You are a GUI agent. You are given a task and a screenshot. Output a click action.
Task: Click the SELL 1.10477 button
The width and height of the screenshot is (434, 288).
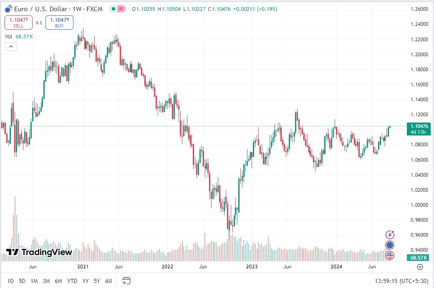18,23
